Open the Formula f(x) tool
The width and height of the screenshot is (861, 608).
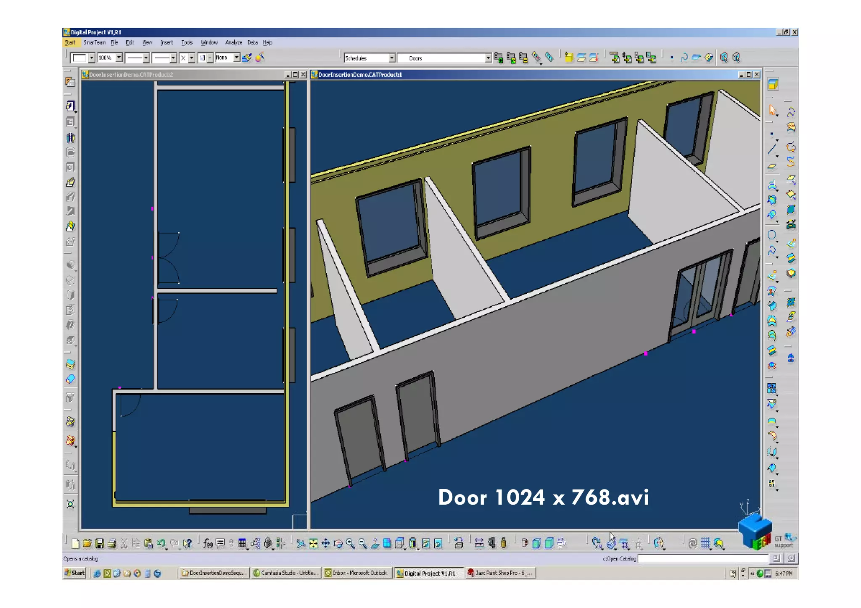[208, 544]
